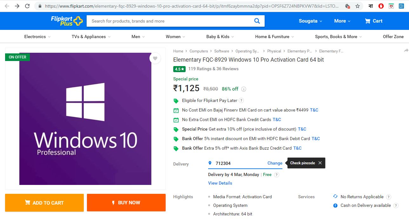Open T&C for HDFC Debit Card offer

[316, 139]
